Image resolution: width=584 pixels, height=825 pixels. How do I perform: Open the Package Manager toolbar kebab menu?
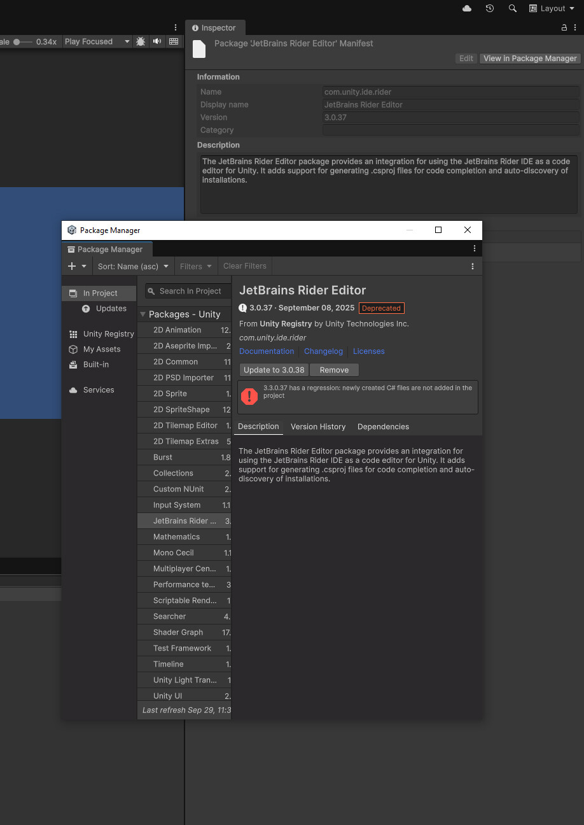coord(472,266)
